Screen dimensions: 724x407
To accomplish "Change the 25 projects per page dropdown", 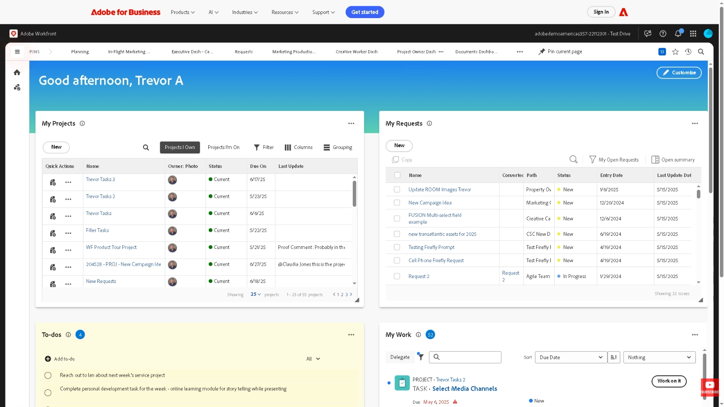I will tap(256, 294).
